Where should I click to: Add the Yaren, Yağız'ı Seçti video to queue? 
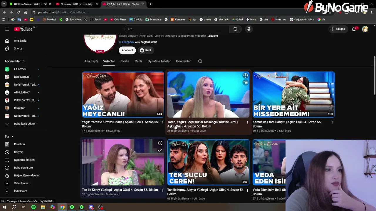(245, 83)
